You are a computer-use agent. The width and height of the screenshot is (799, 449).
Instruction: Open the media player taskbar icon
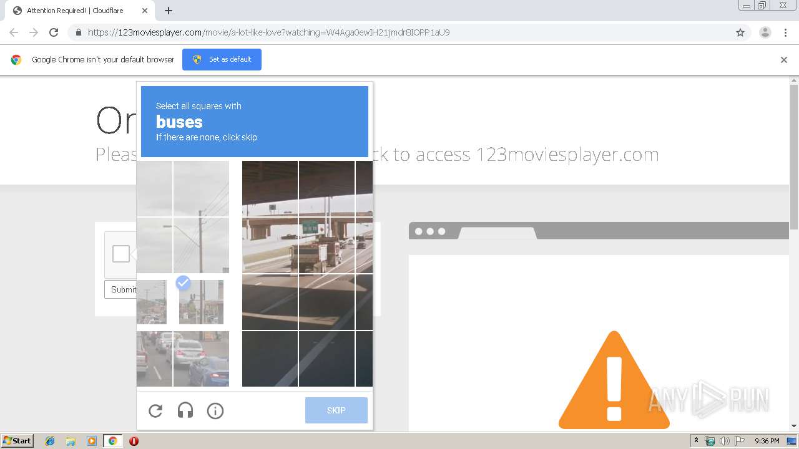[x=92, y=441]
